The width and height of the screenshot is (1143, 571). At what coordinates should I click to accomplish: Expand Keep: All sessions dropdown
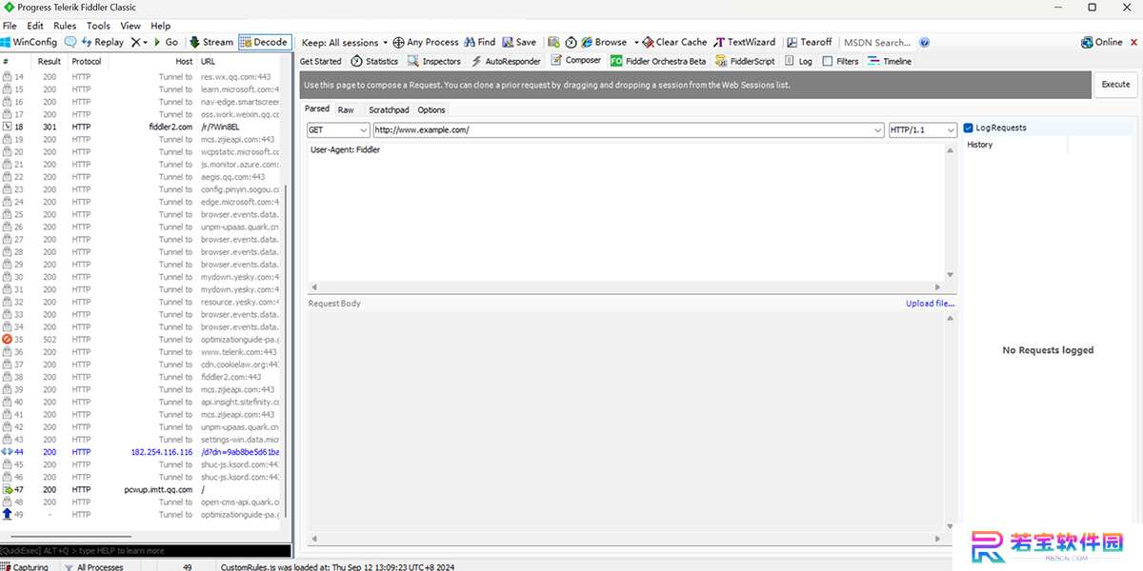coord(345,42)
